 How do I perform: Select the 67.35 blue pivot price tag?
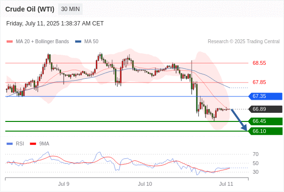coord(265,96)
